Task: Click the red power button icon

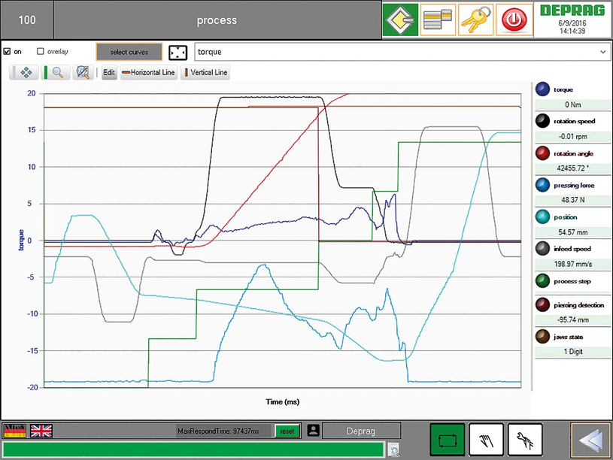Action: (x=515, y=19)
